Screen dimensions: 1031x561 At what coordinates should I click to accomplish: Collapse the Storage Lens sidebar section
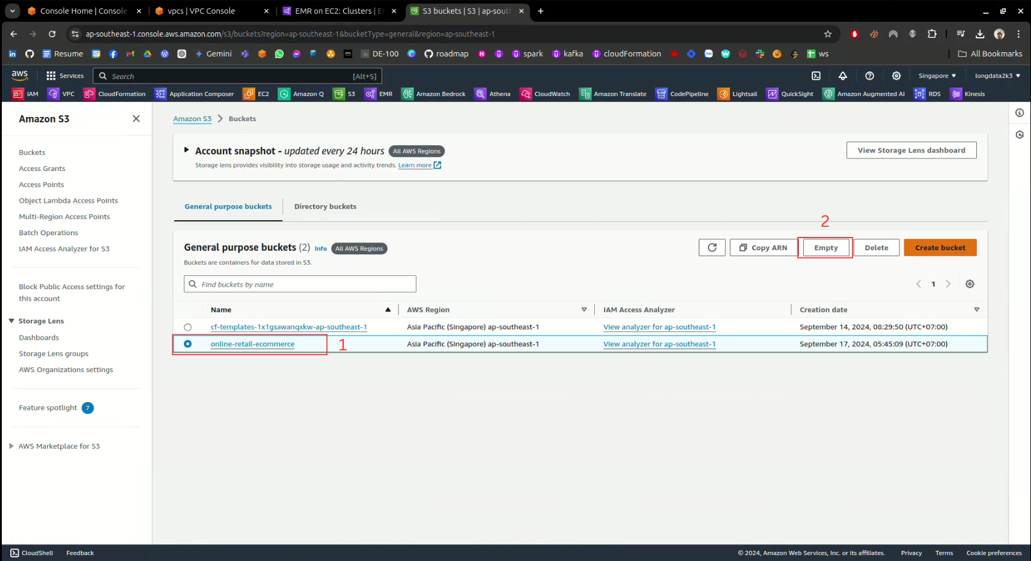11,322
